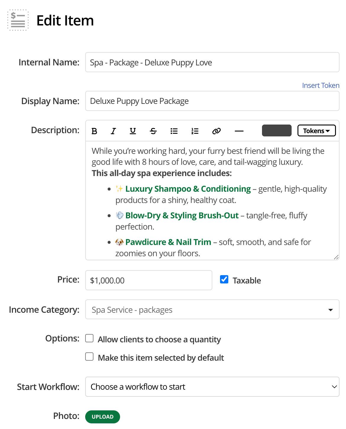Insert a horizontal rule in the description
This screenshot has height=429, width=346.
239,131
